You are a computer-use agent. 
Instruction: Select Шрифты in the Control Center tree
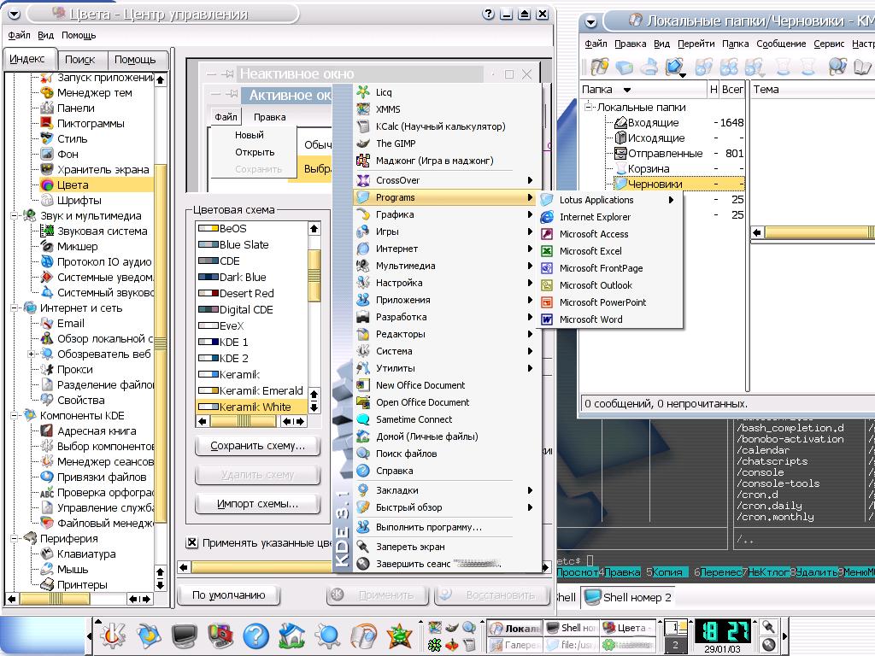point(79,200)
